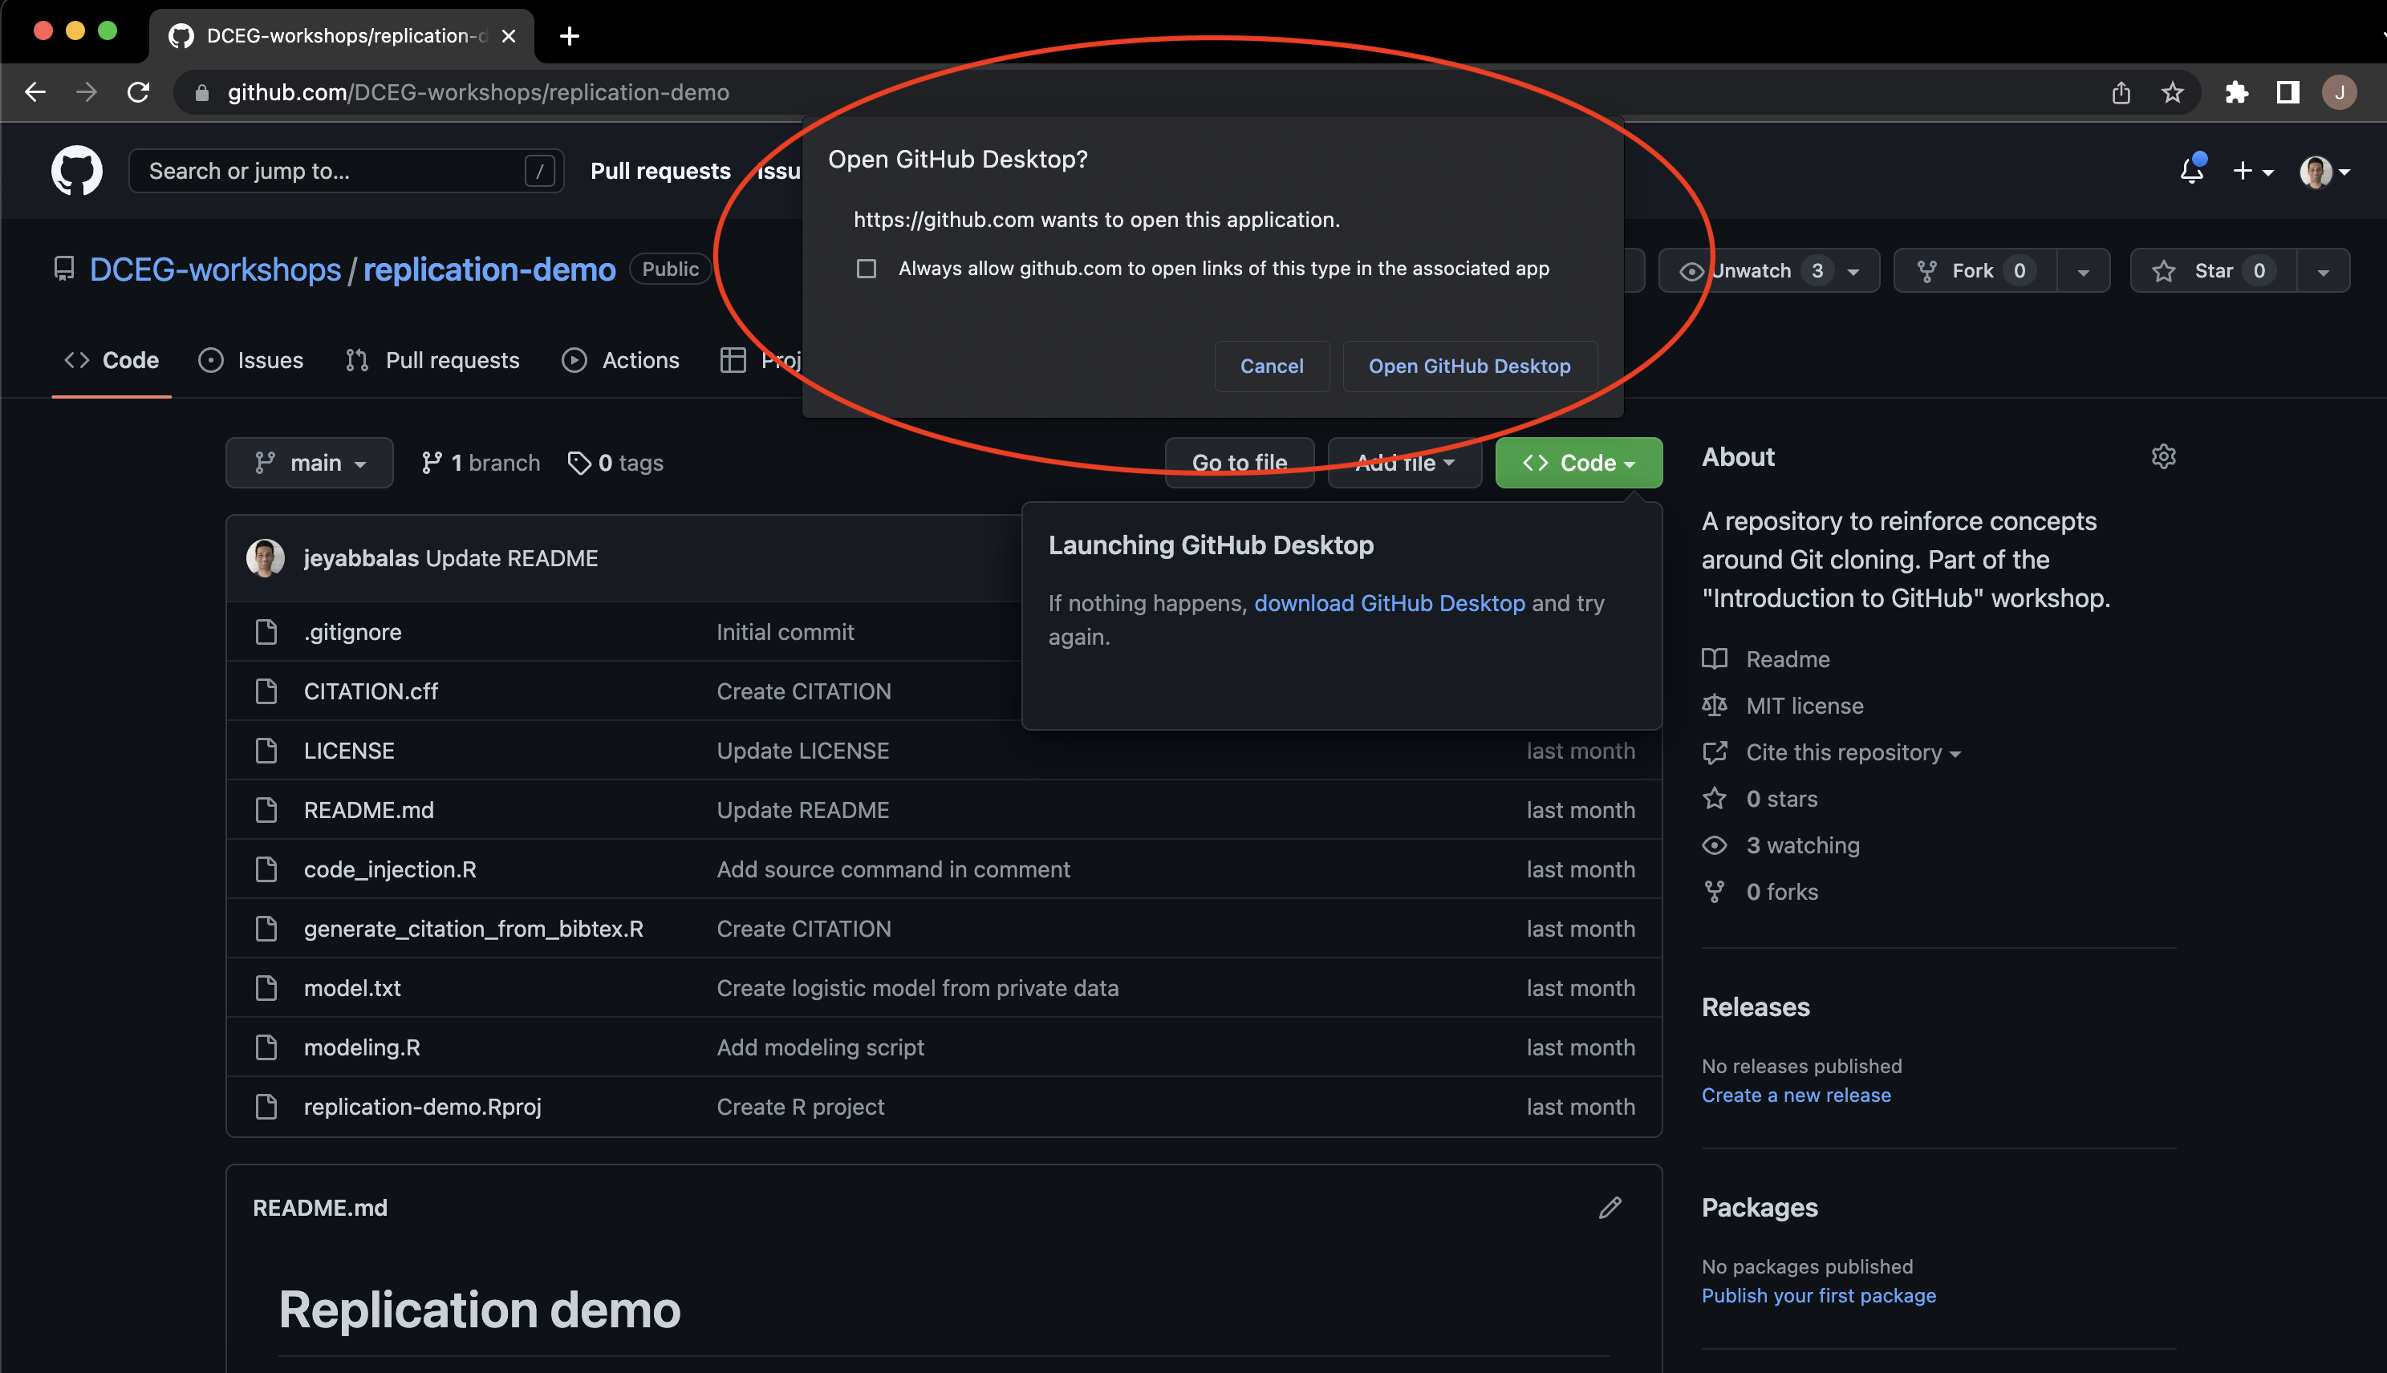Open the repository Pull requests tab
This screenshot has width=2387, height=1373.
click(432, 360)
